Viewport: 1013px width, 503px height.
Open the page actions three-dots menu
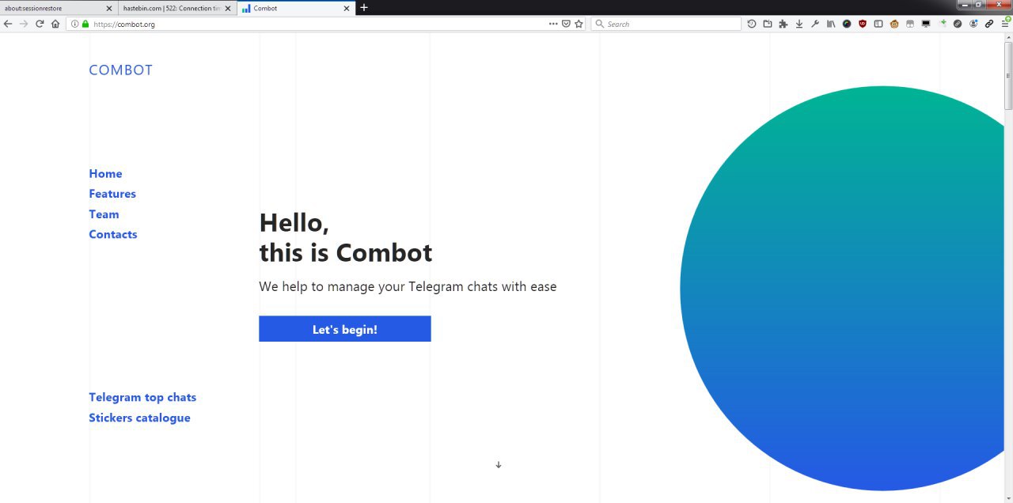(x=553, y=24)
